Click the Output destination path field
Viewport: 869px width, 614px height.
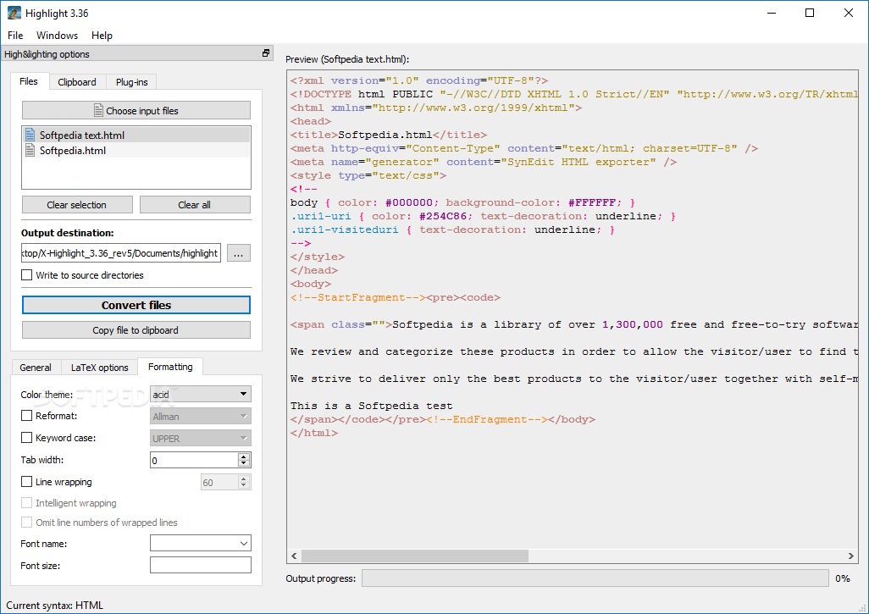tap(121, 252)
